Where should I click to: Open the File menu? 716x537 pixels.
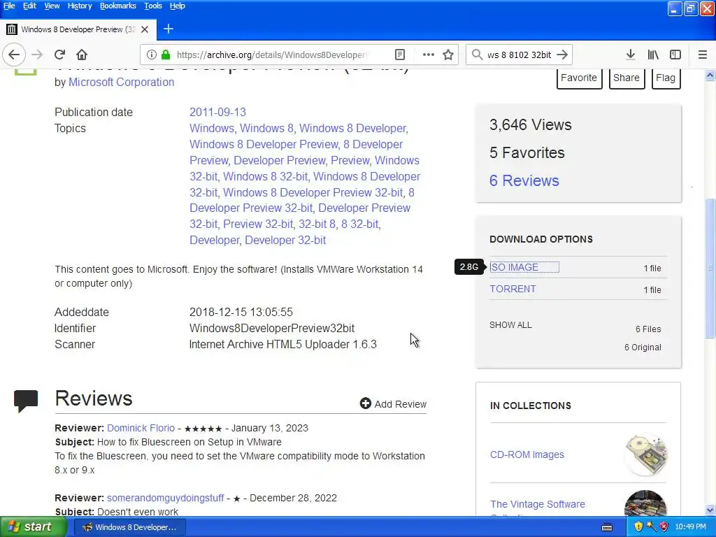click(x=9, y=6)
